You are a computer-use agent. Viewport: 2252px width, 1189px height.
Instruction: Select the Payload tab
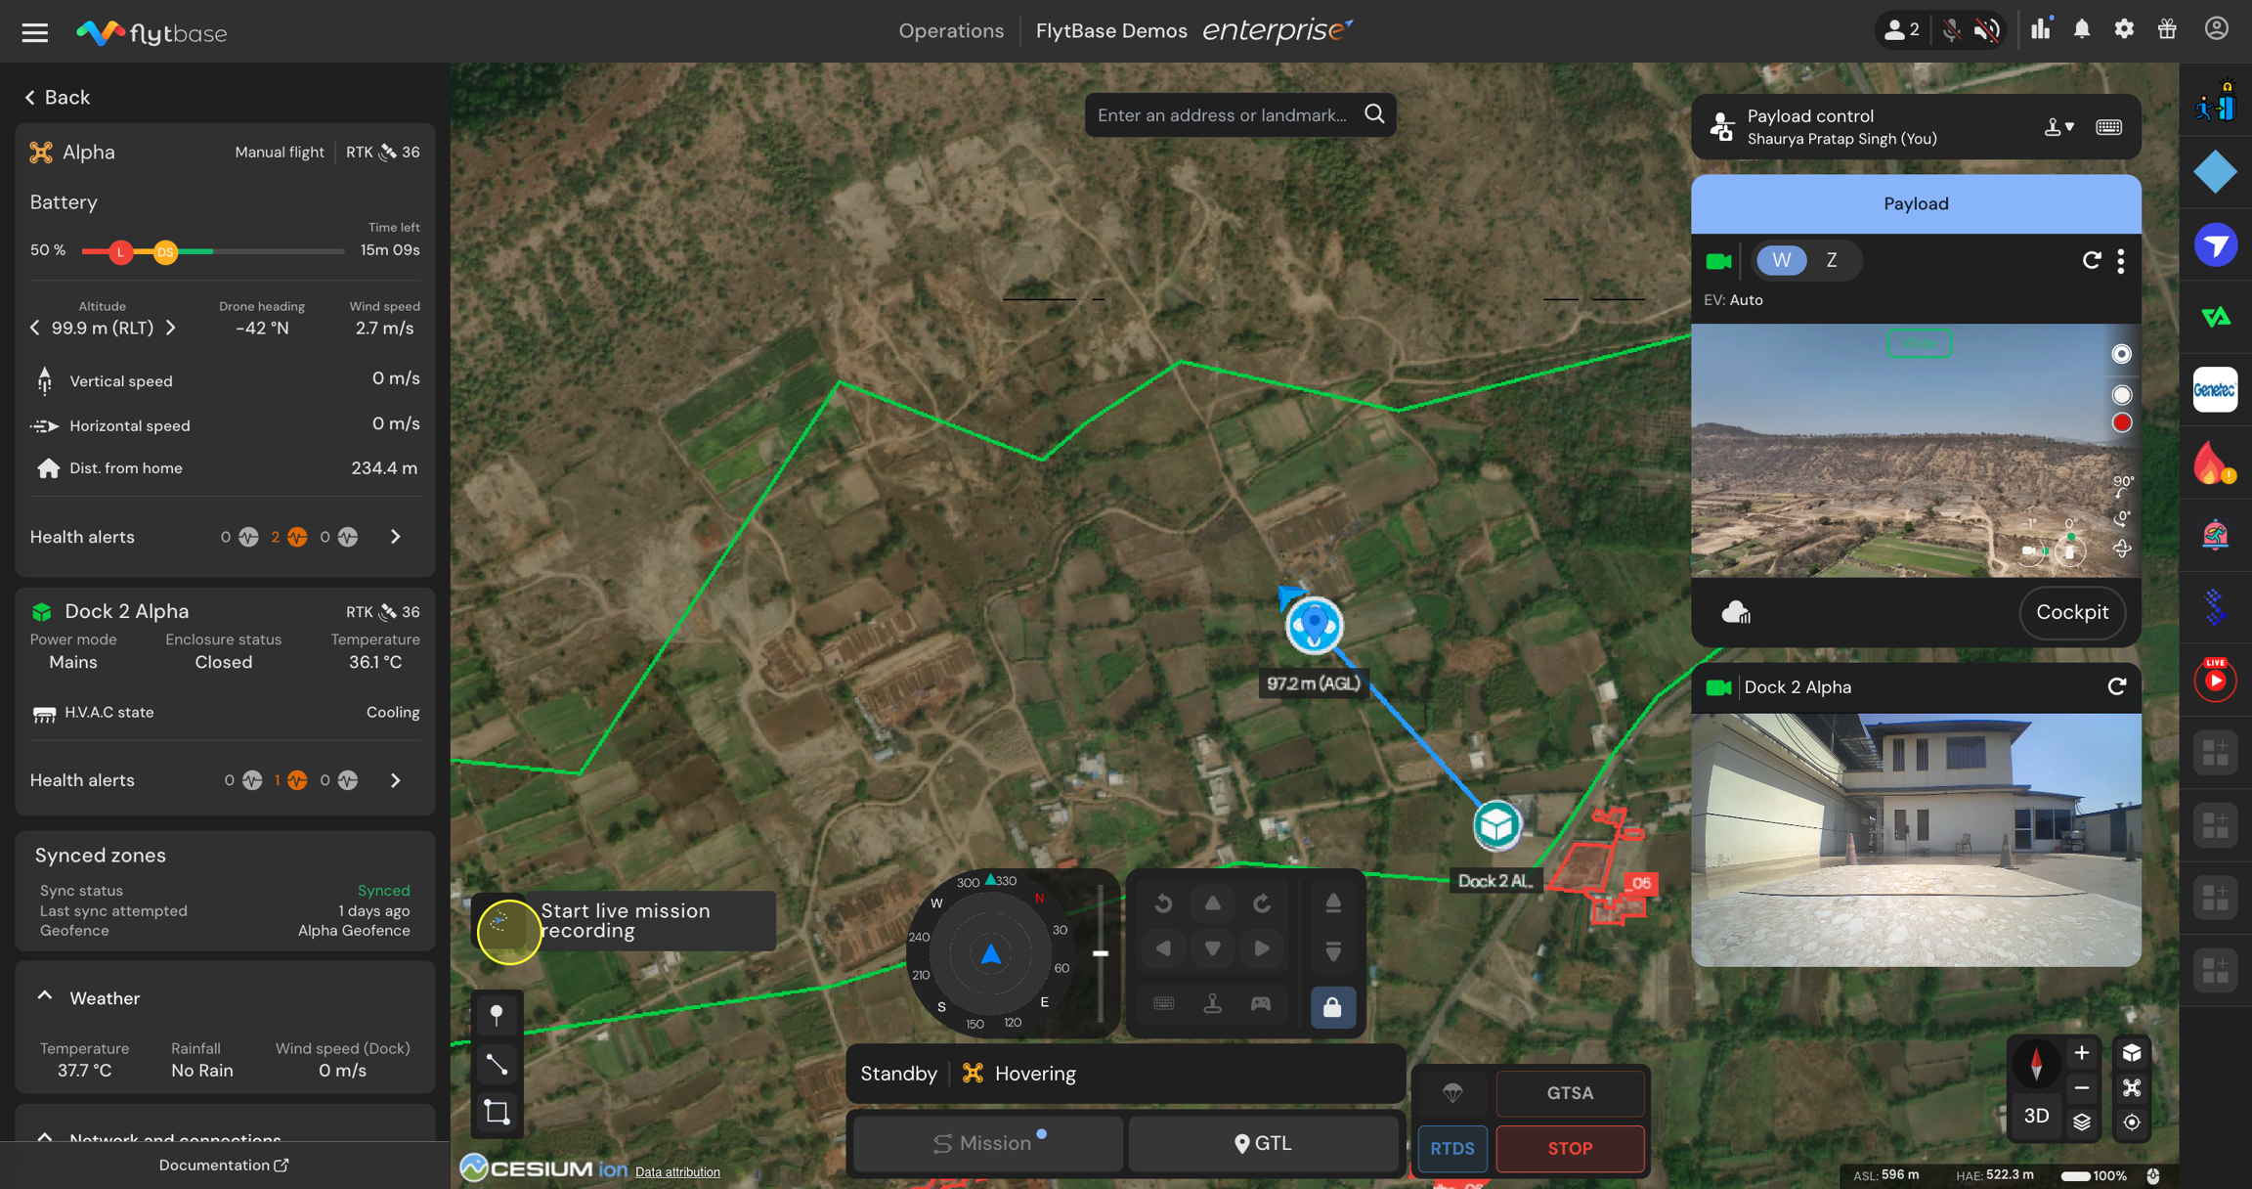click(x=1915, y=203)
